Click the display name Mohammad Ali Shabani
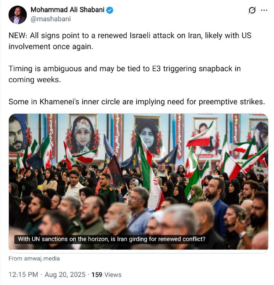Screen dimensions: 274x285 click(67, 10)
